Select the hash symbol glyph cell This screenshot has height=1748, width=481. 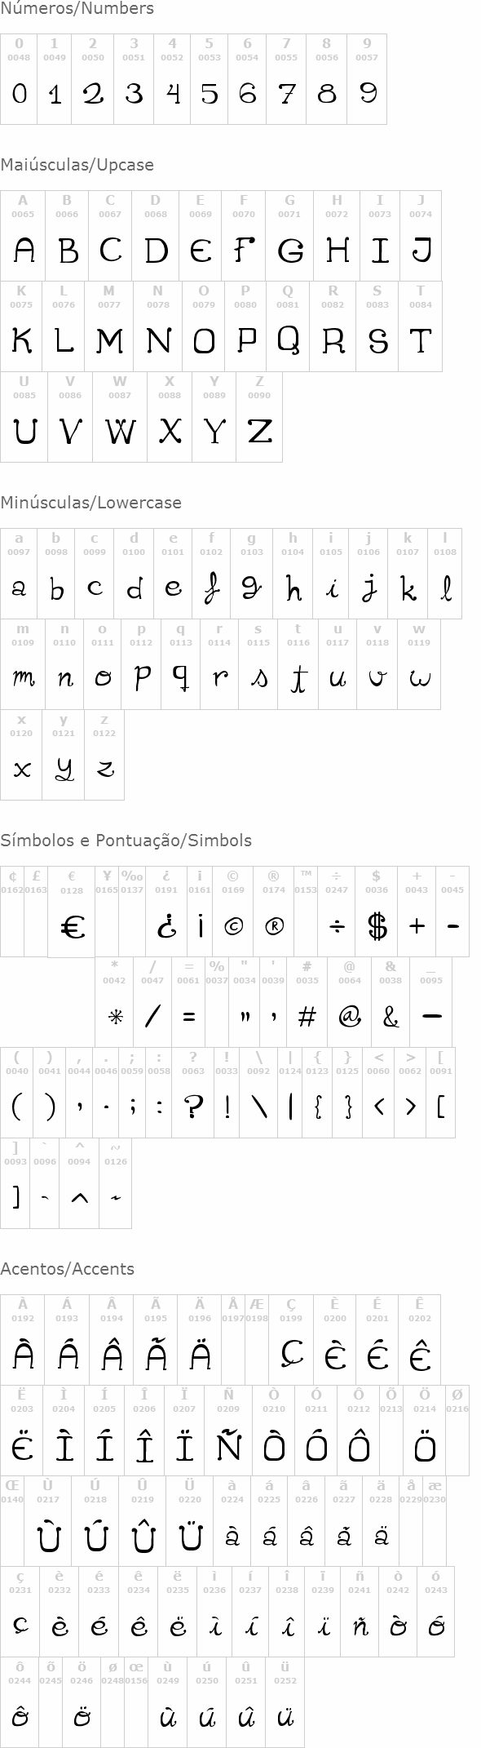[x=307, y=1002]
